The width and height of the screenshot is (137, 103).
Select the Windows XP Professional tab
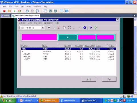[x=26, y=16]
